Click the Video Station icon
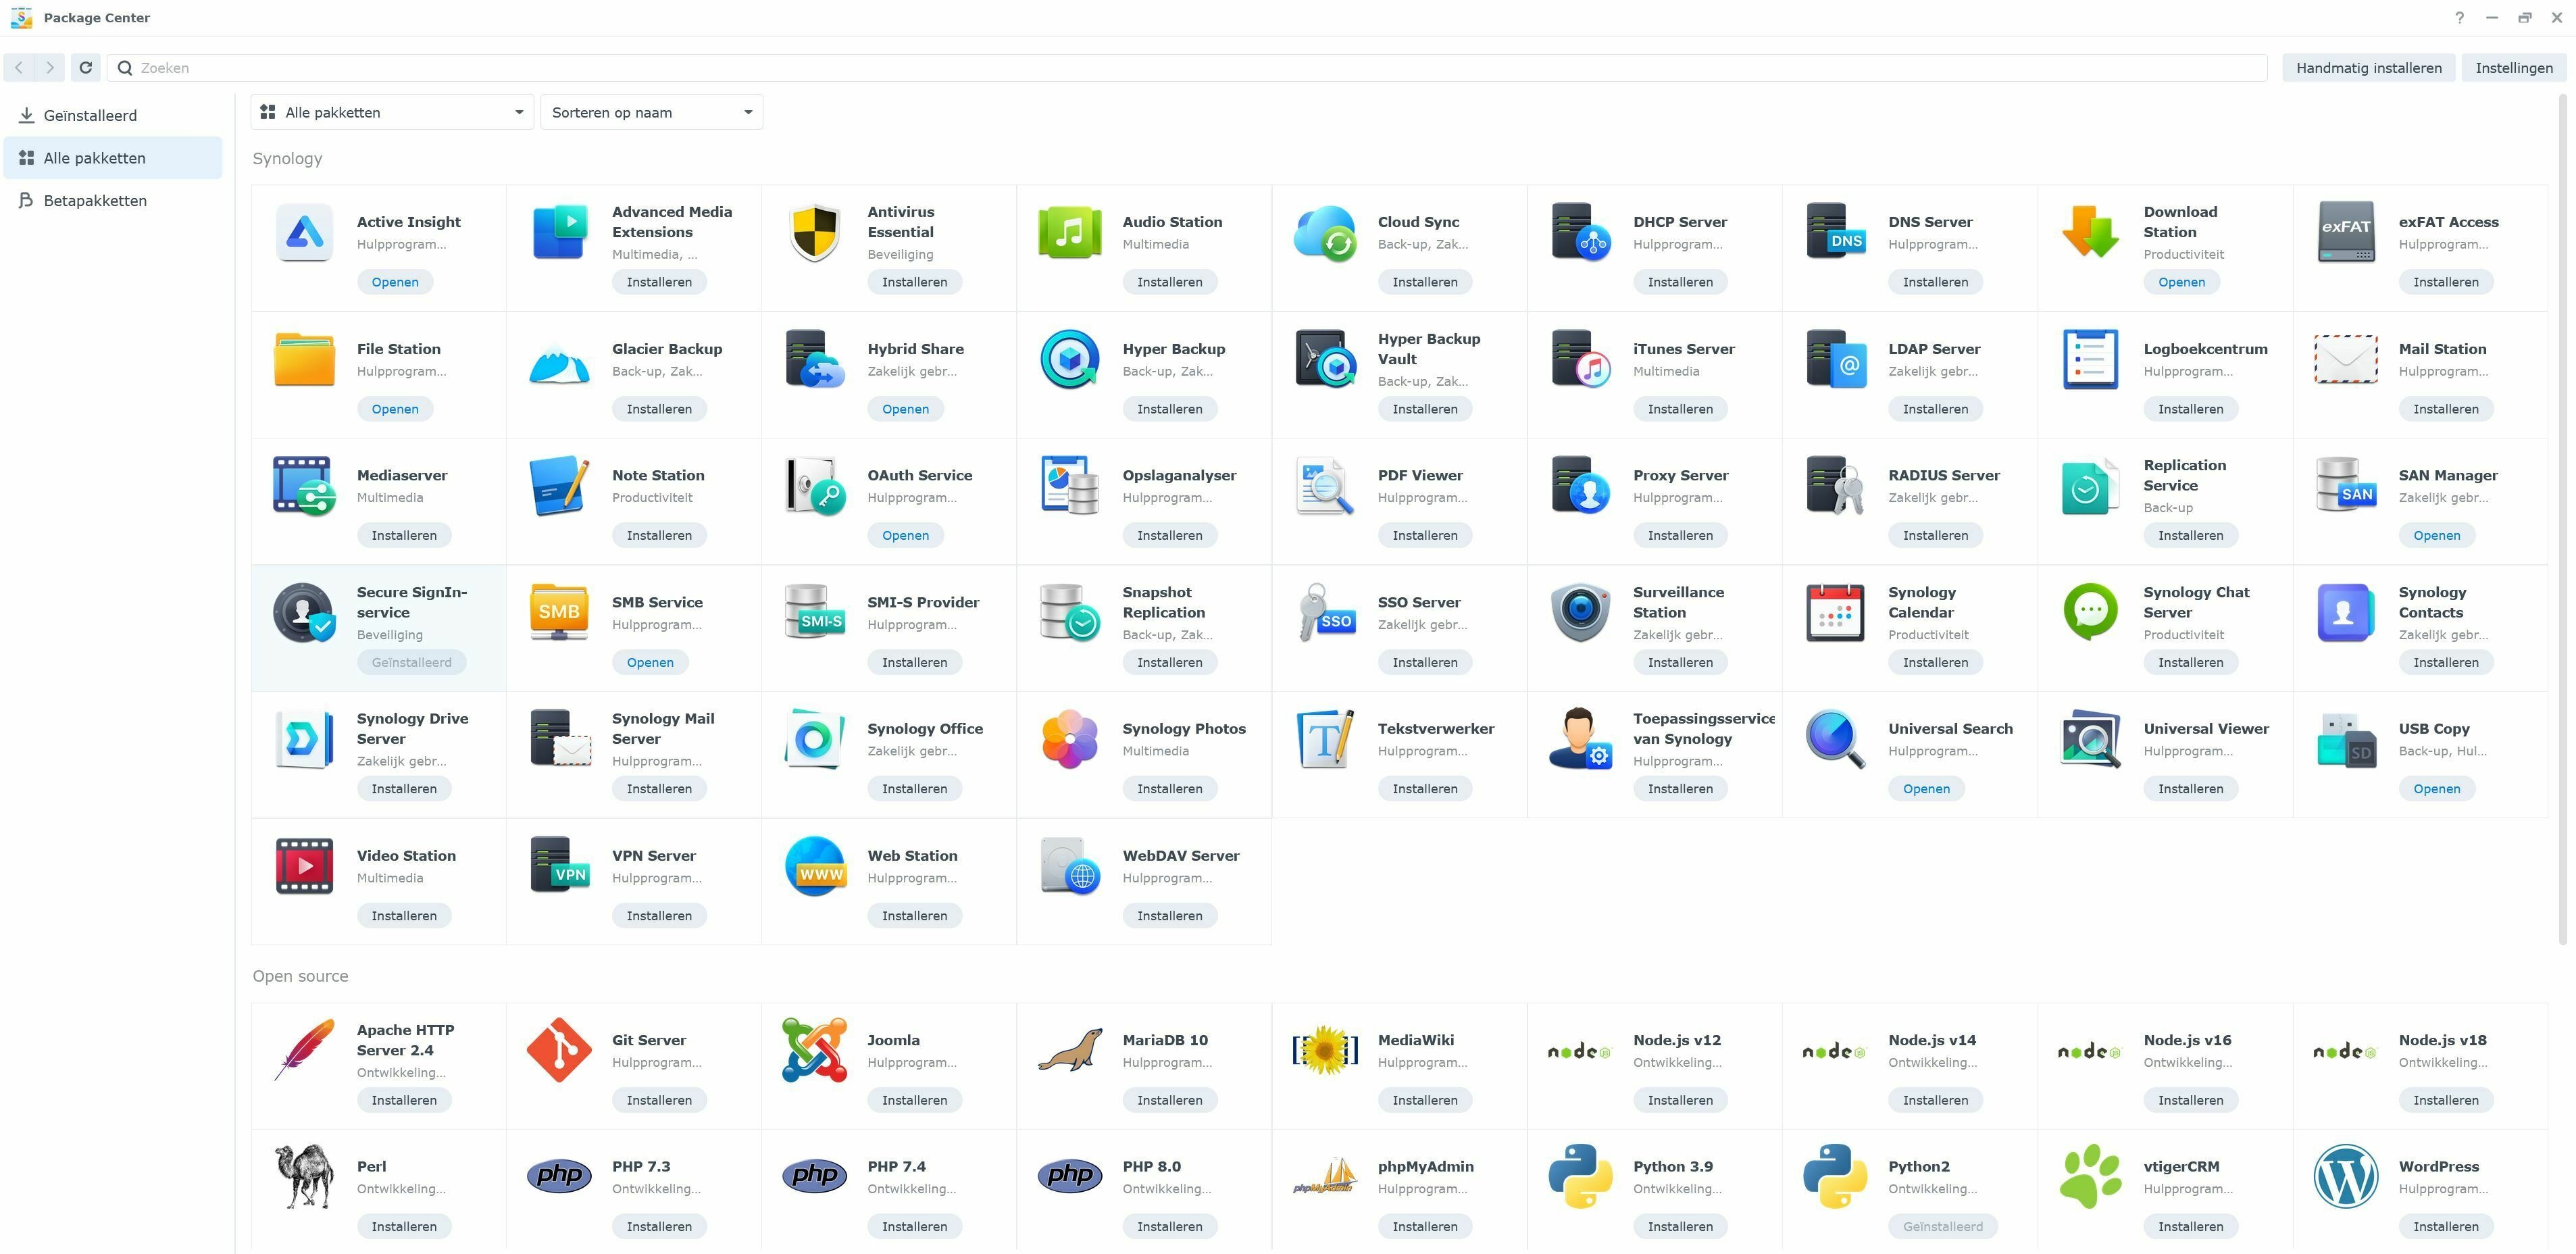Viewport: 2576px width, 1254px height. [x=304, y=866]
